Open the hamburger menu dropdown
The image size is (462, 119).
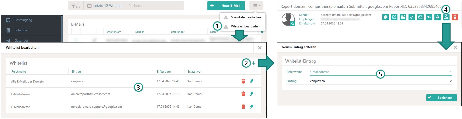[x=256, y=6]
